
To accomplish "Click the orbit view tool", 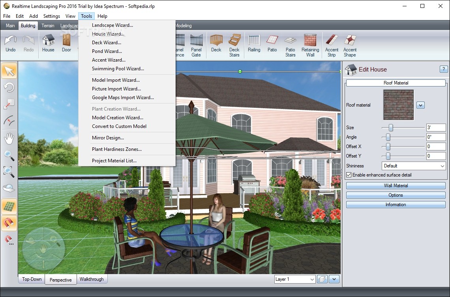I will click(9, 188).
